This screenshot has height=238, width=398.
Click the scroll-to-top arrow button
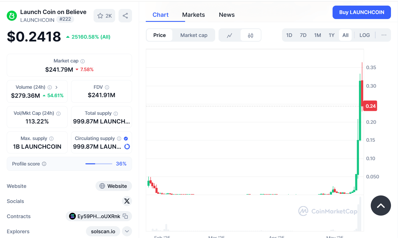click(x=381, y=206)
